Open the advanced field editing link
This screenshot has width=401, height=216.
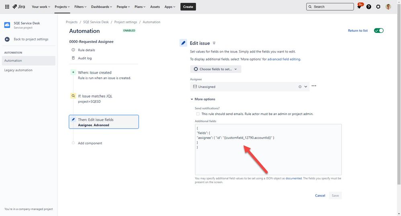284,59
